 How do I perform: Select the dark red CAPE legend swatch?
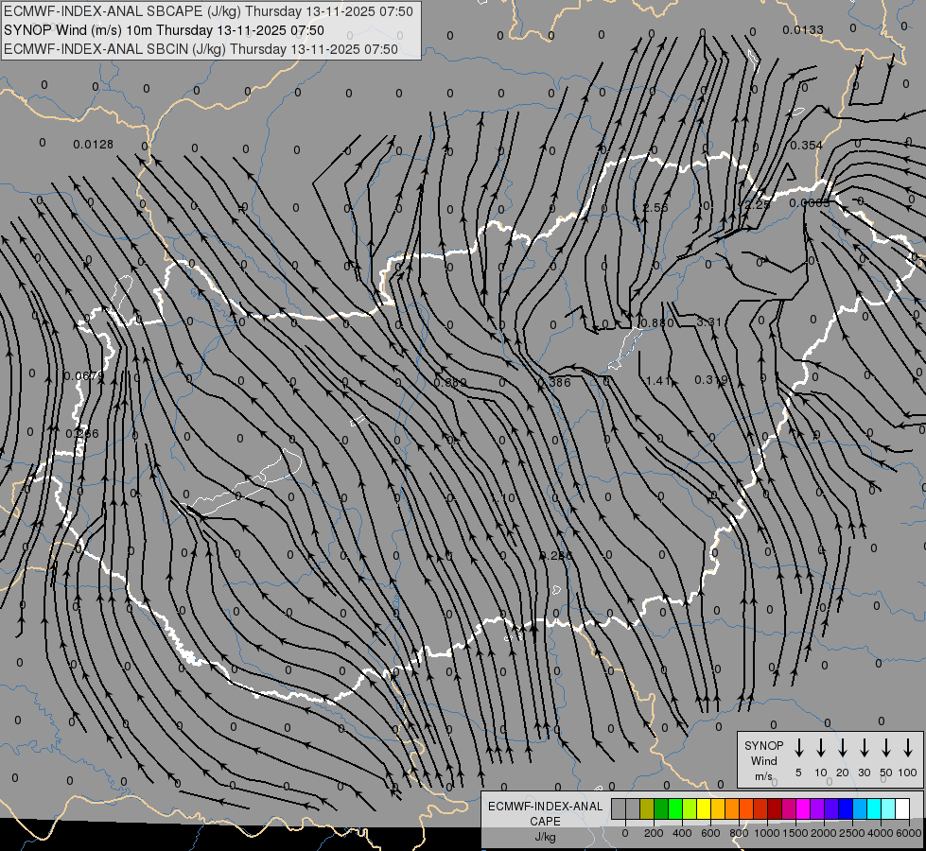tap(775, 808)
